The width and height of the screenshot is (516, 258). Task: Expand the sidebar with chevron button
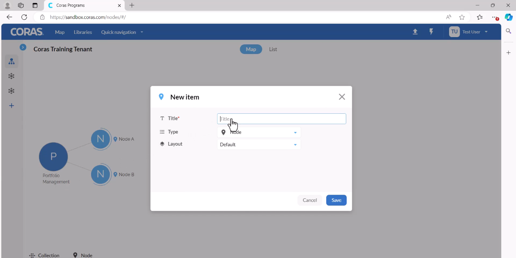[23, 47]
